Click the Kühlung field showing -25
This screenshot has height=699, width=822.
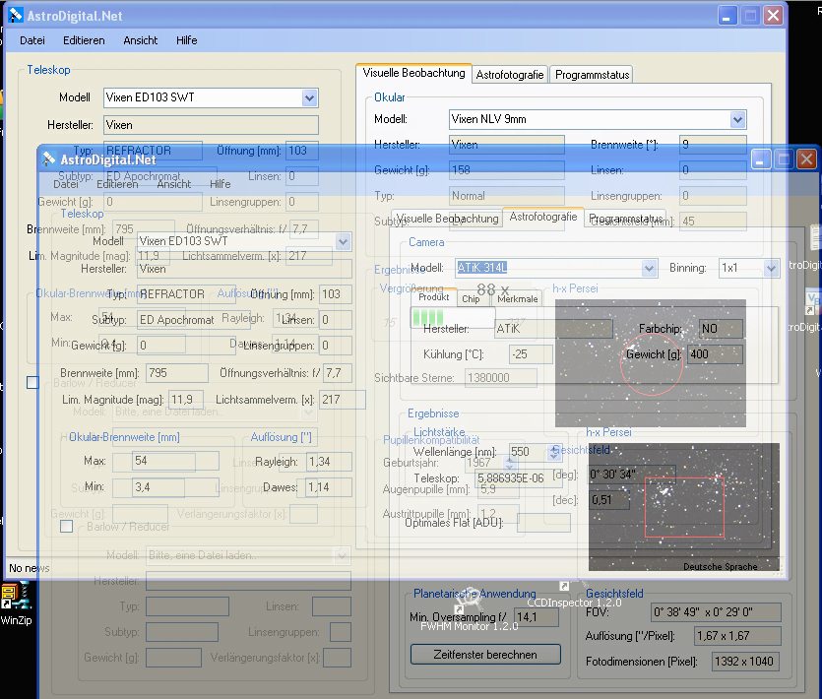pyautogui.click(x=531, y=354)
